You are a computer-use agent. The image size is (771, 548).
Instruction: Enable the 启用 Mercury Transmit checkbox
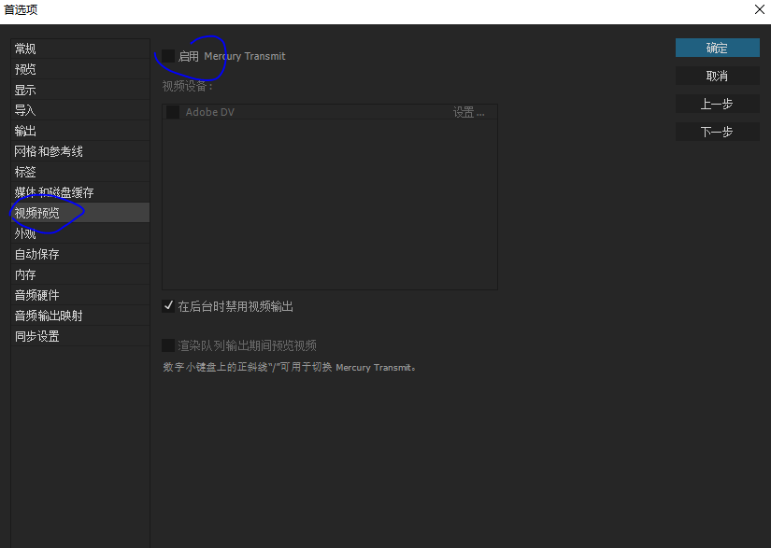pos(168,56)
